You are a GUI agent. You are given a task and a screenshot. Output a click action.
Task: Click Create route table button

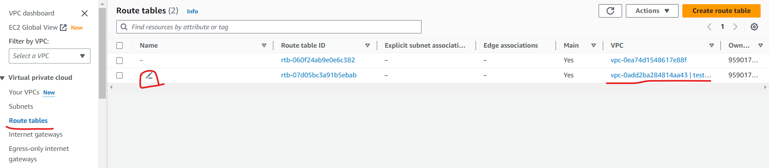point(721,11)
